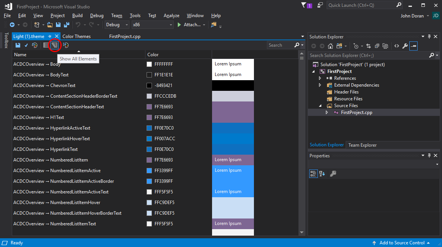Image resolution: width=442 pixels, height=247 pixels.
Task: Click the Quick Launch magnifier icon
Action: (399, 5)
